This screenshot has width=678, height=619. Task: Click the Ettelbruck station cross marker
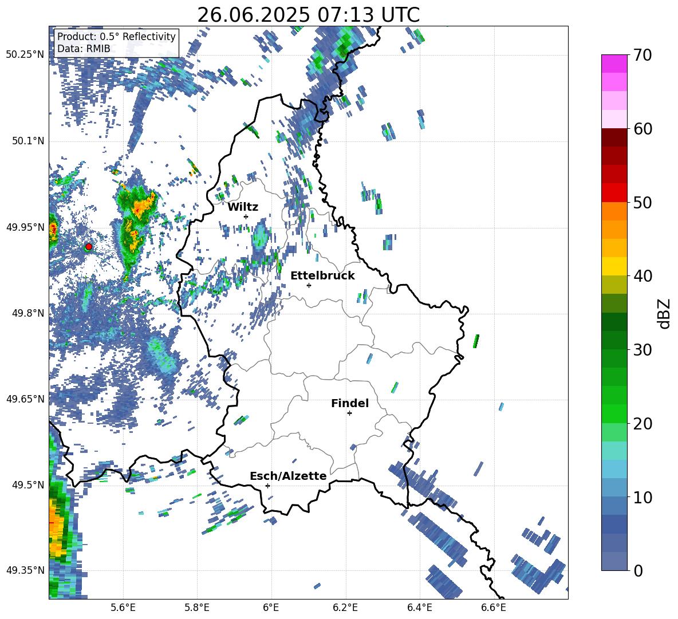pos(309,285)
